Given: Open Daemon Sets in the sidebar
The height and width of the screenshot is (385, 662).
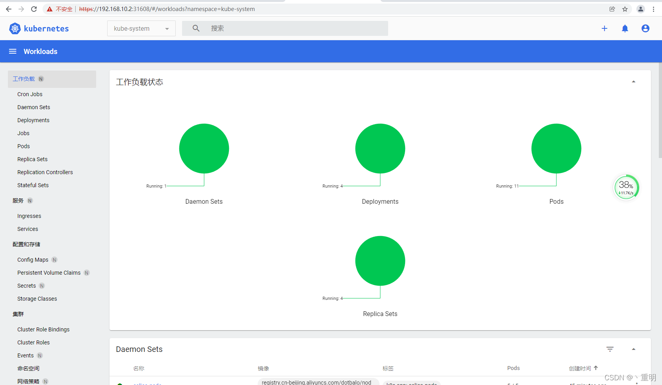Looking at the screenshot, I should 34,107.
